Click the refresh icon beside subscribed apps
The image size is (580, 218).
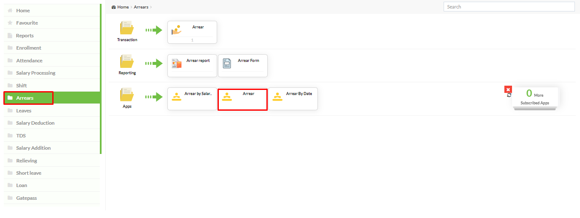coord(509,95)
